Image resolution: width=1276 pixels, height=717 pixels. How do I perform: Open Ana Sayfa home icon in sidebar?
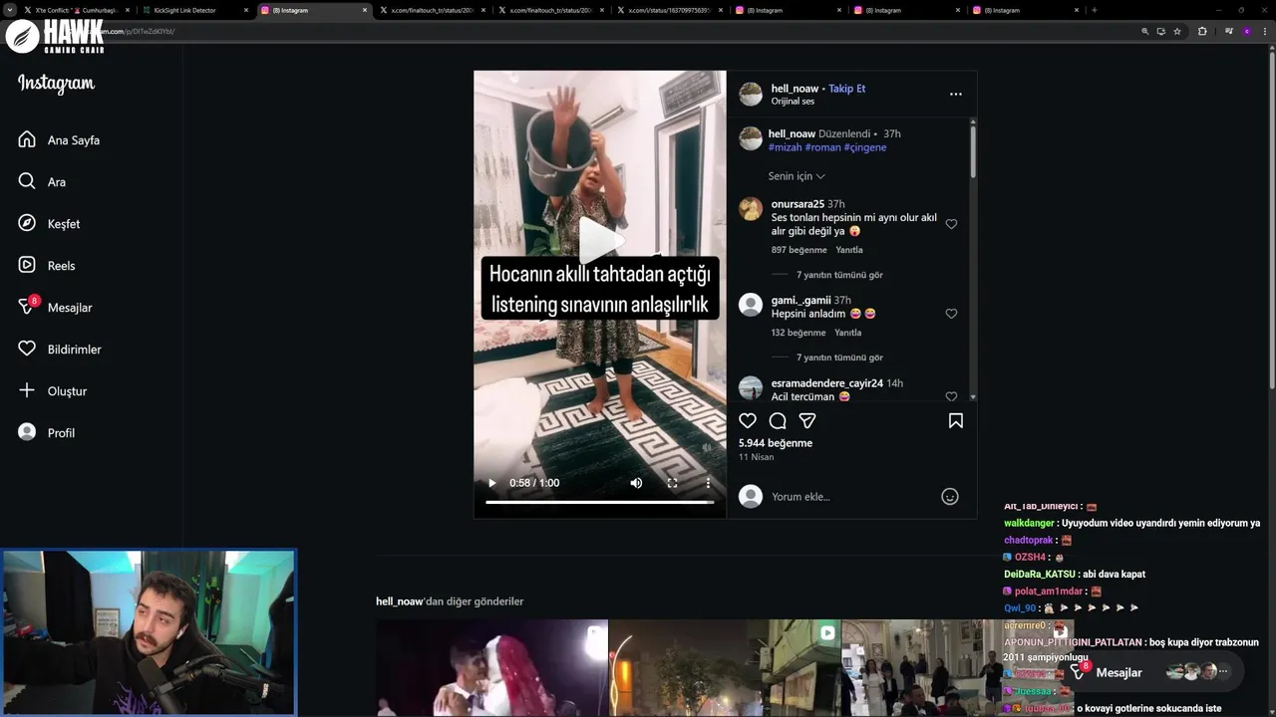[27, 139]
